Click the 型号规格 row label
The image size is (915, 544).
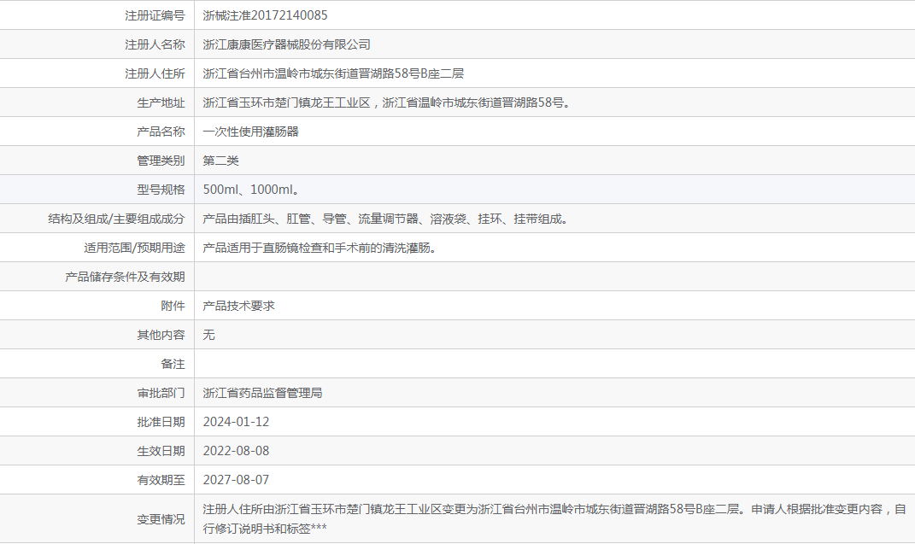tap(161, 190)
